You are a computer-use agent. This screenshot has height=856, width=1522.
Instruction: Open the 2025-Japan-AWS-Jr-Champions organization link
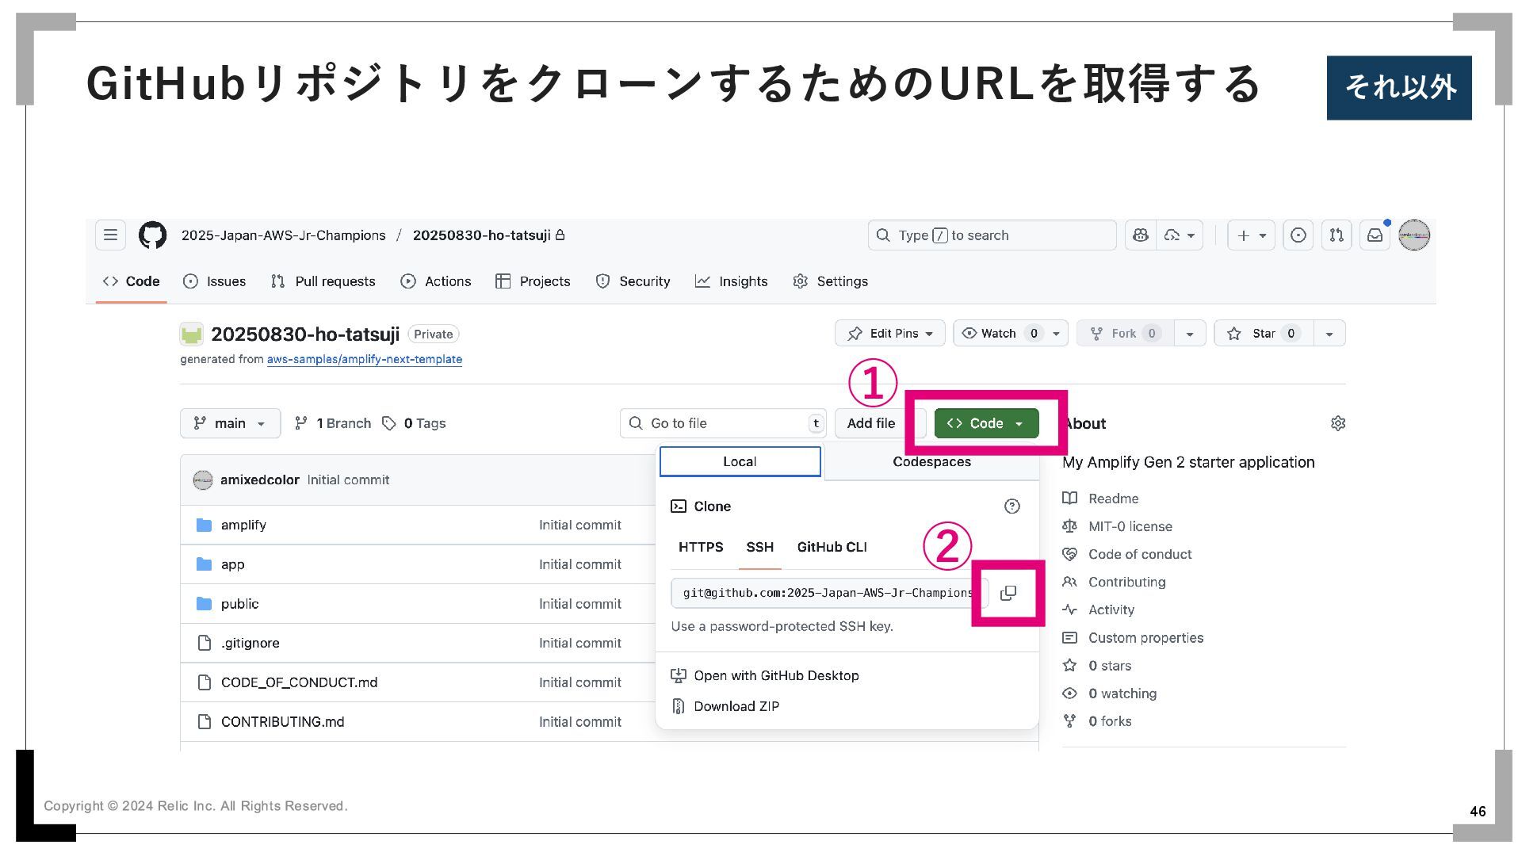click(x=284, y=235)
